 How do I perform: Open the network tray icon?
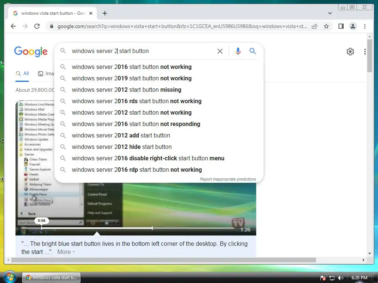click(332, 278)
